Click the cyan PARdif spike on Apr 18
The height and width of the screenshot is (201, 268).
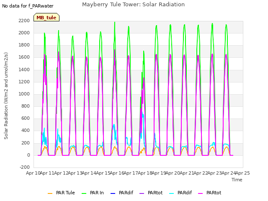pos(142,114)
